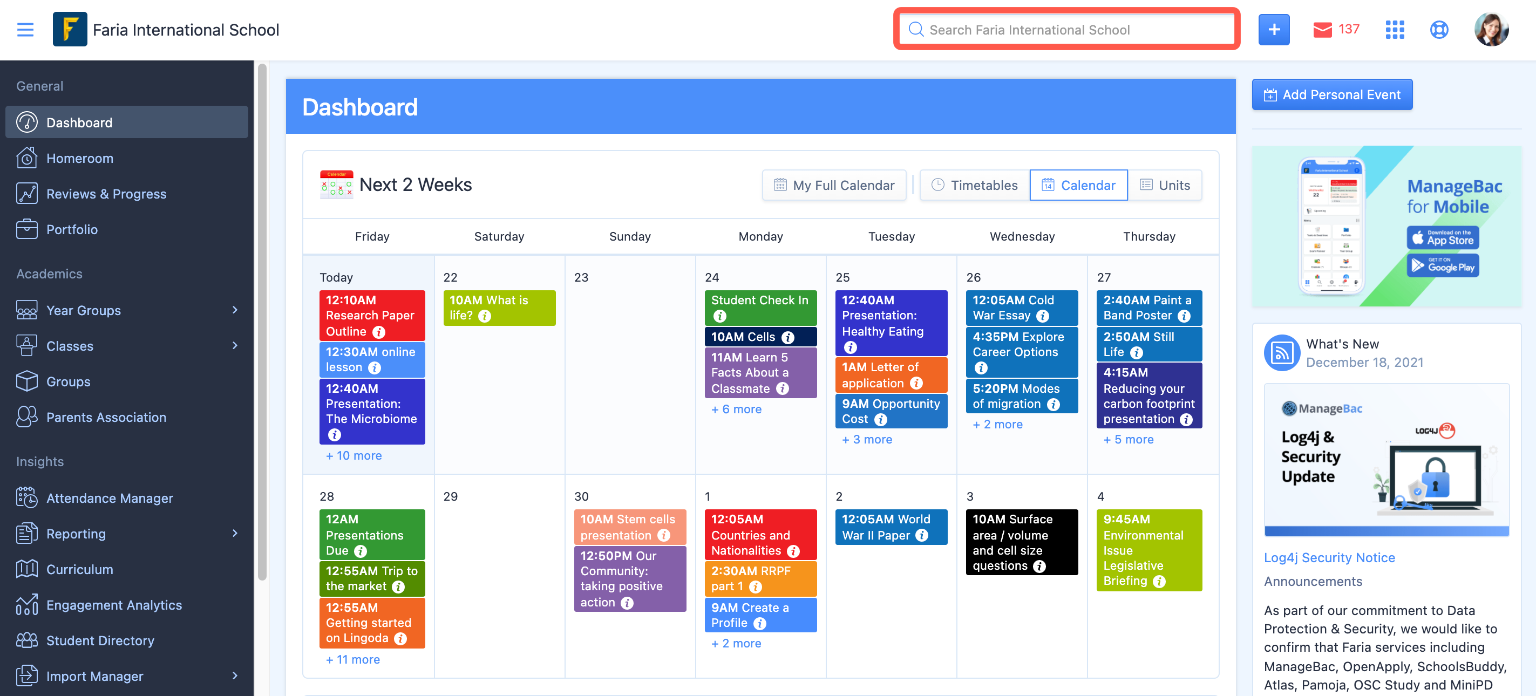Open the apps grid launcher icon
The height and width of the screenshot is (696, 1536).
[1394, 29]
